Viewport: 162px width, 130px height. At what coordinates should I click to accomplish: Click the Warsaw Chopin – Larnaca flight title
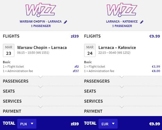pyautogui.click(x=42, y=48)
